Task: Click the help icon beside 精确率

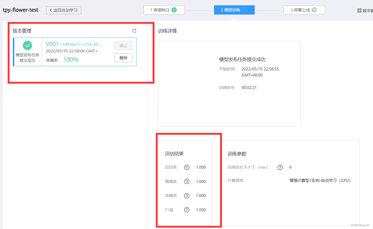Action: tap(187, 181)
